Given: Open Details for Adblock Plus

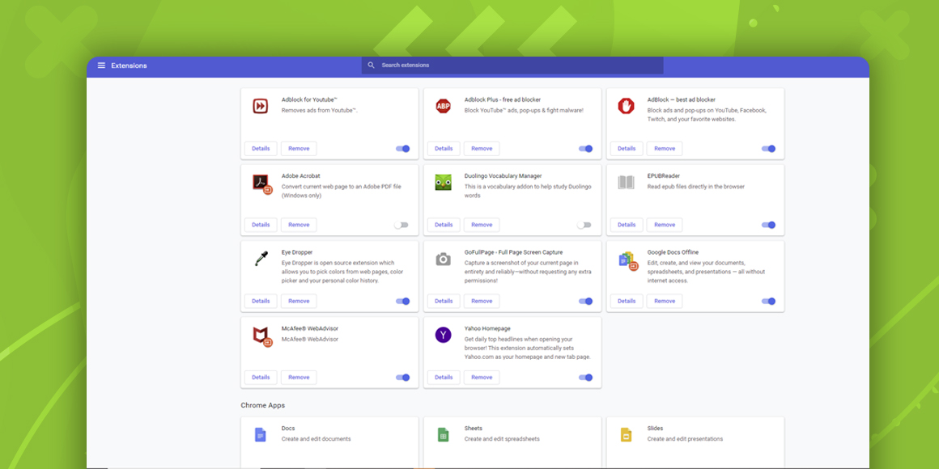Looking at the screenshot, I should (444, 148).
